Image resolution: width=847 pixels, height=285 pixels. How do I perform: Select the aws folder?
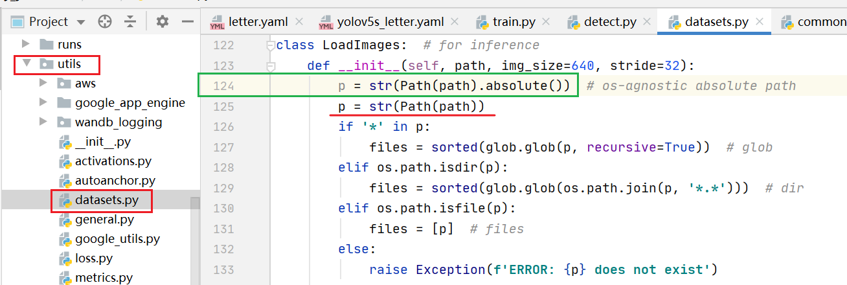pos(85,84)
